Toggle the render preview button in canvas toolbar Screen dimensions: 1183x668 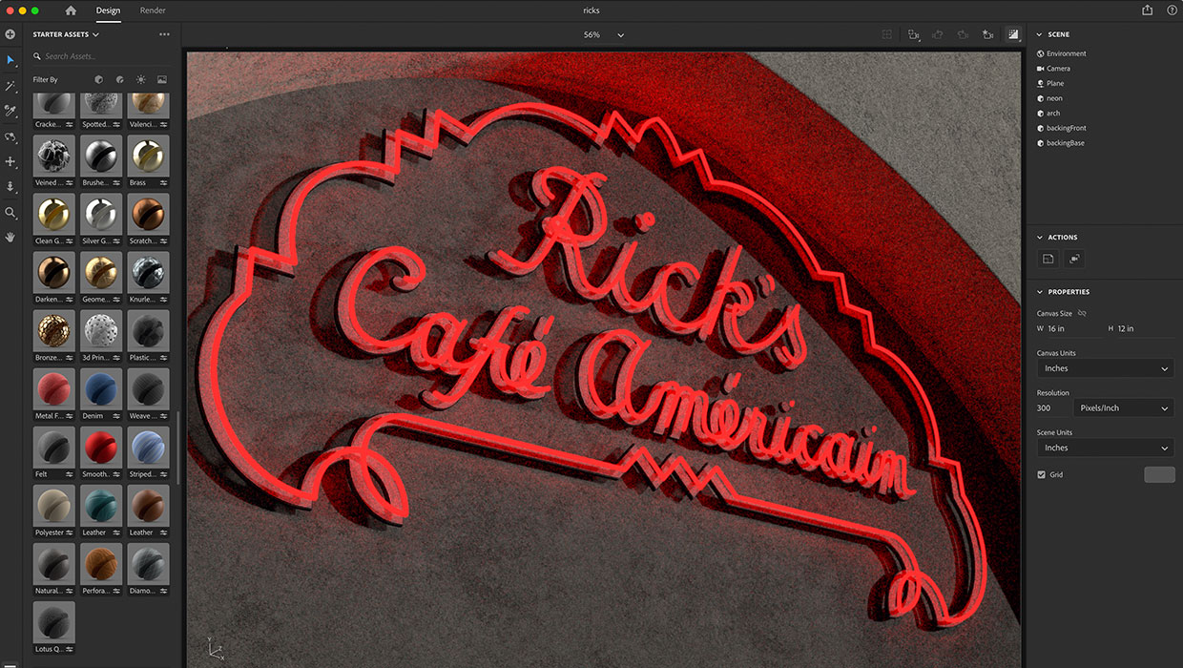[1013, 34]
